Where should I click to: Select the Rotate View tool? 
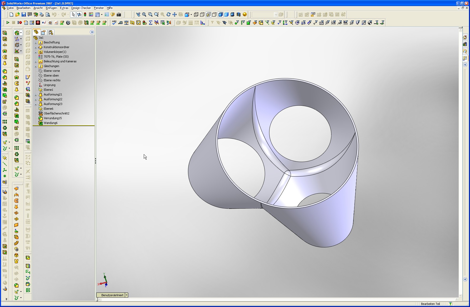pos(169,14)
